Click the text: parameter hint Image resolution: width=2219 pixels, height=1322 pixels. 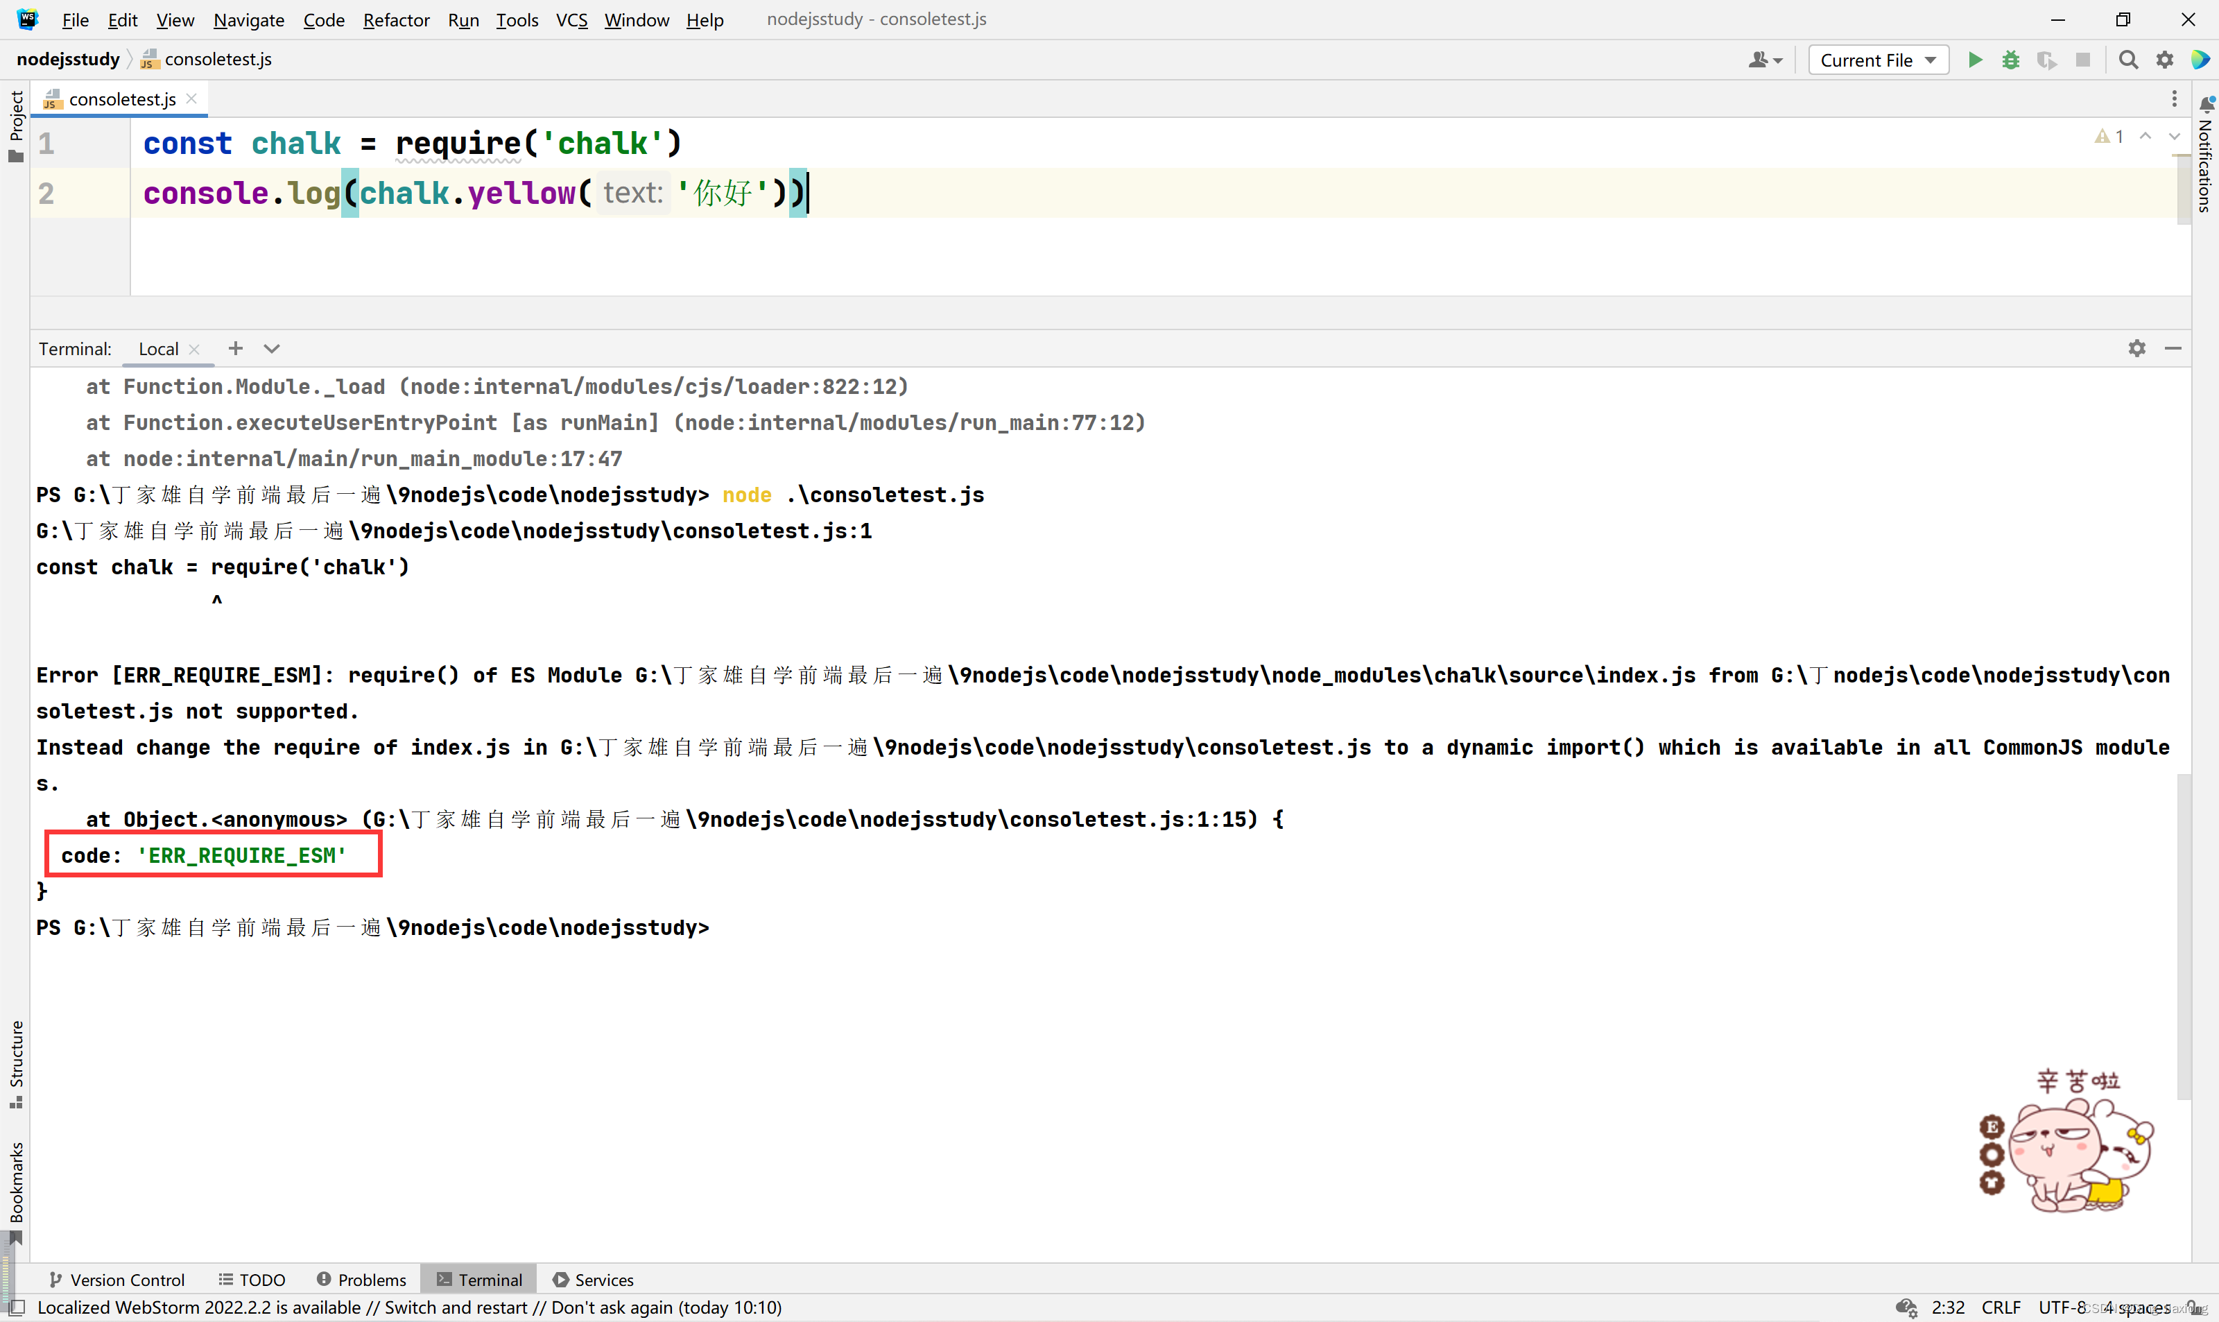click(632, 192)
